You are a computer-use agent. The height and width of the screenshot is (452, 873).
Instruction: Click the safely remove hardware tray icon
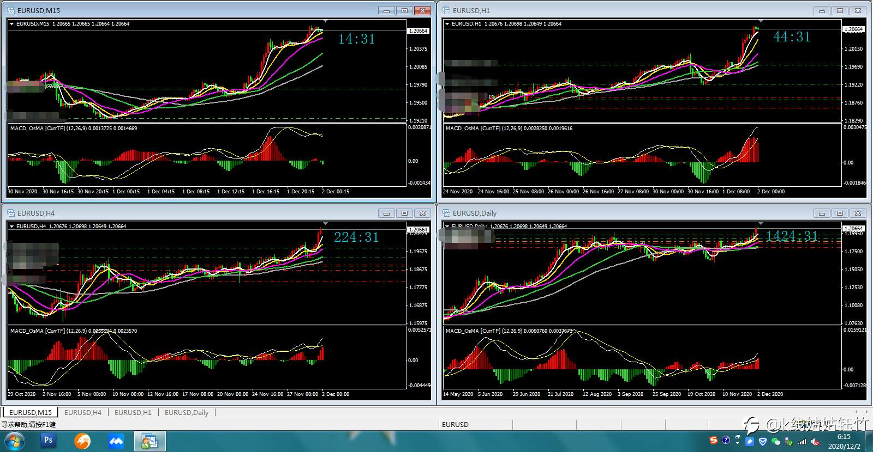click(x=789, y=442)
